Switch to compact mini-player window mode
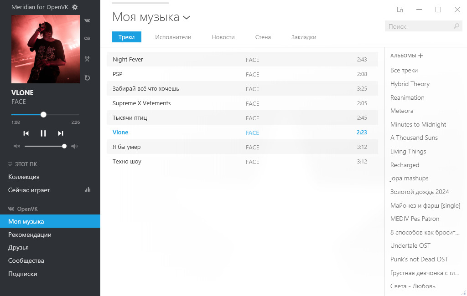The image size is (467, 296). tap(400, 10)
